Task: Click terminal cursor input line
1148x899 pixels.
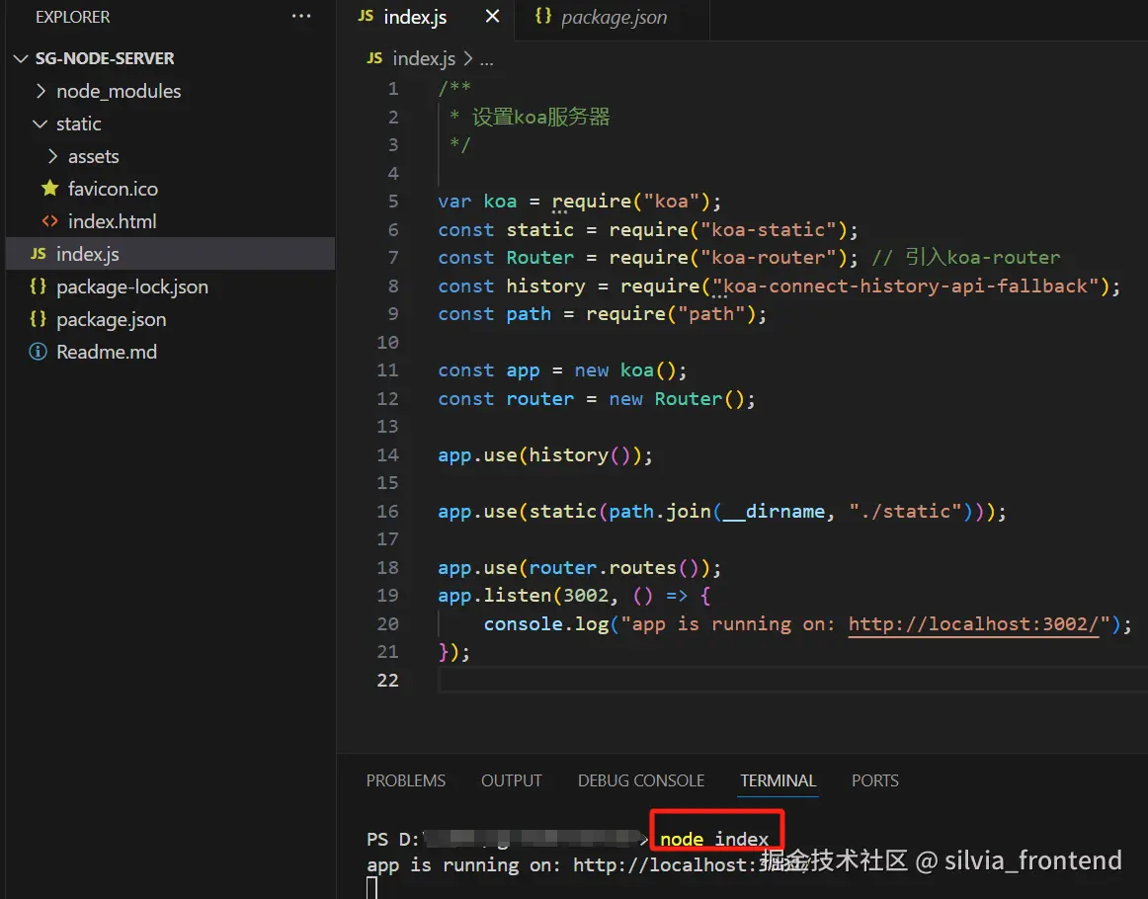Action: [x=371, y=888]
